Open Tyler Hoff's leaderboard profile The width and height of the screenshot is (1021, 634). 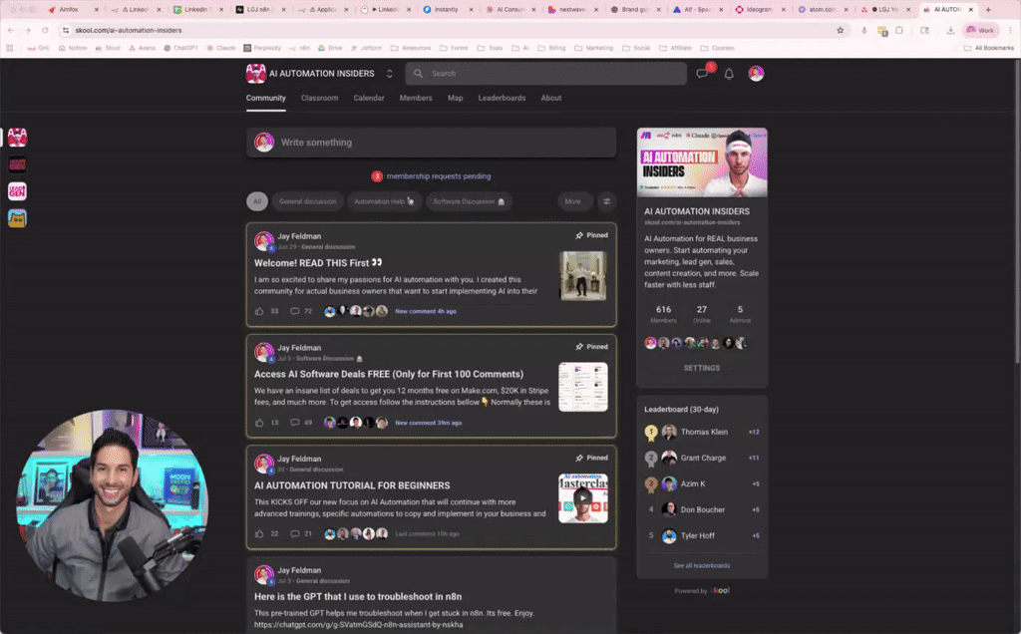coord(698,535)
